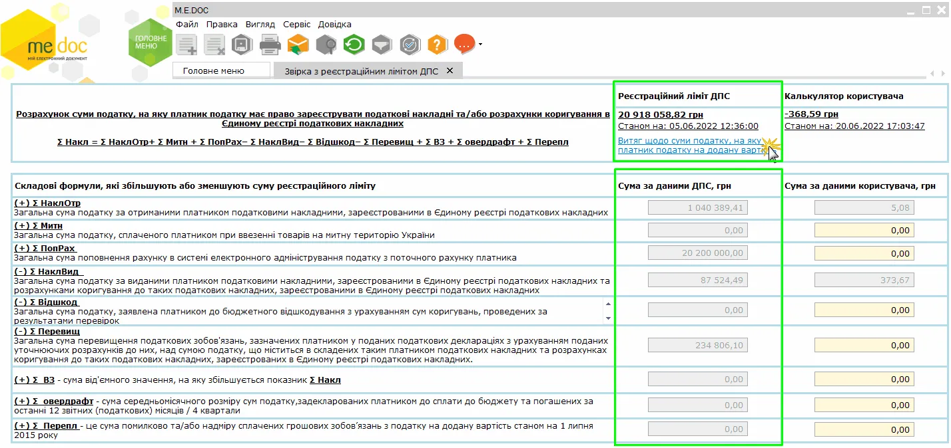Click ДПС field showing 87 524,49

(698, 280)
